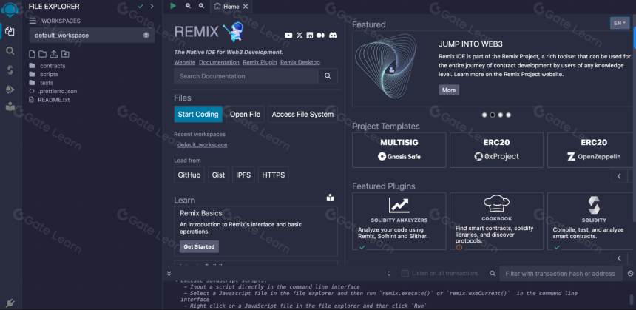Load from IPFS button
636x310 pixels.
point(243,175)
